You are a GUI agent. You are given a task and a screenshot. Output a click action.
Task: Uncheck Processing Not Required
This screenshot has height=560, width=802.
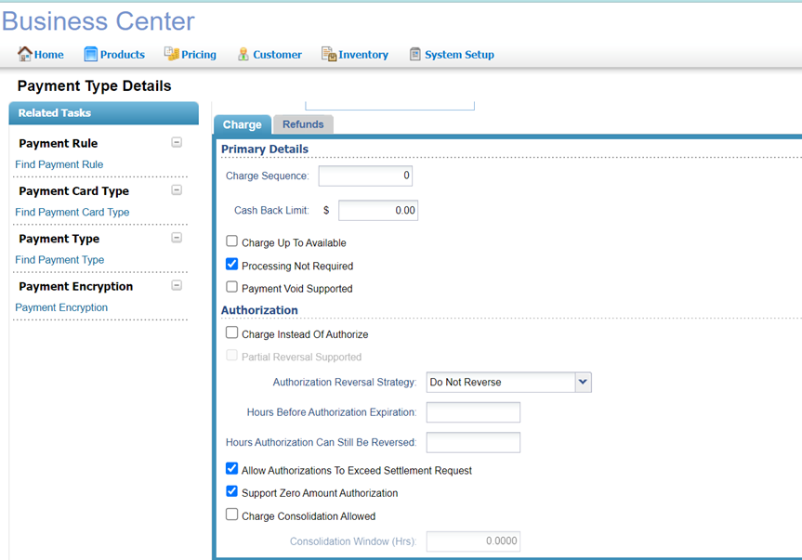[x=232, y=265]
